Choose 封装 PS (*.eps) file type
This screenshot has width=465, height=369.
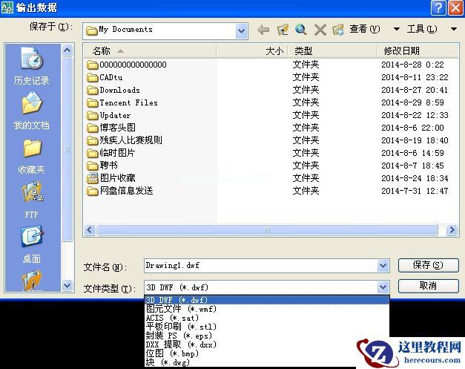click(x=266, y=336)
